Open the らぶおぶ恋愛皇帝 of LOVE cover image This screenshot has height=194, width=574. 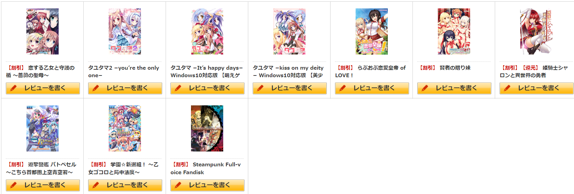(372, 31)
